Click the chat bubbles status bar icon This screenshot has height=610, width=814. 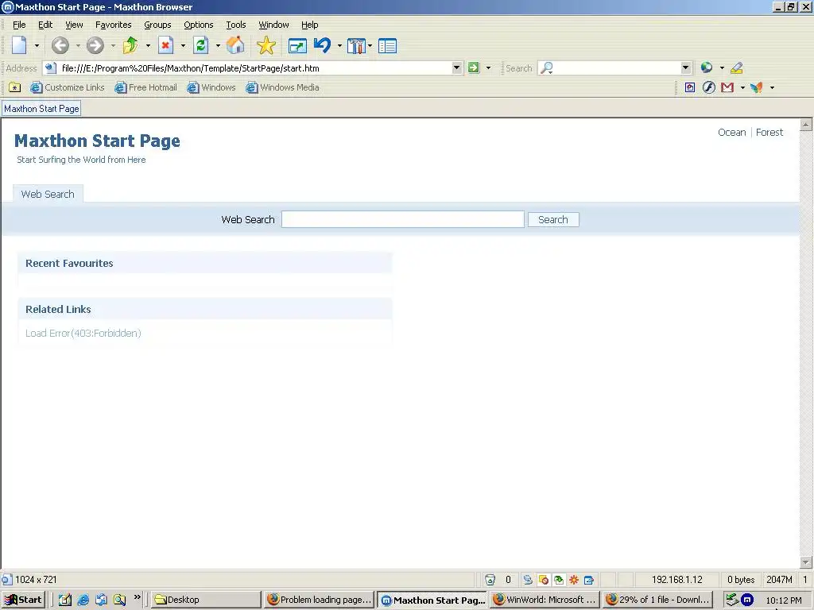[528, 580]
